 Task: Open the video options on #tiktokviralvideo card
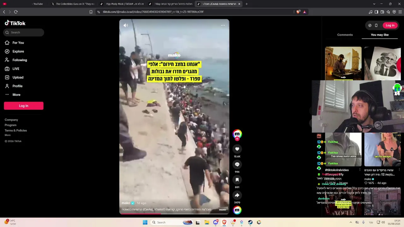pyautogui.click(x=360, y=170)
